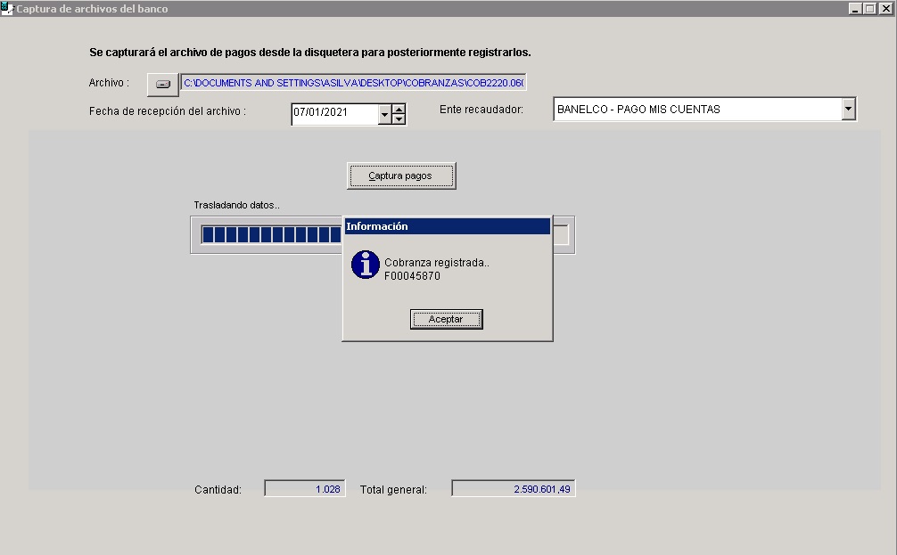The width and height of the screenshot is (897, 555).
Task: Click the Total general field showing 2.590.601,49
Action: [514, 487]
